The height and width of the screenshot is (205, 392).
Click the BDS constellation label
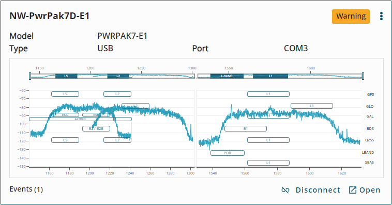[x=370, y=129]
